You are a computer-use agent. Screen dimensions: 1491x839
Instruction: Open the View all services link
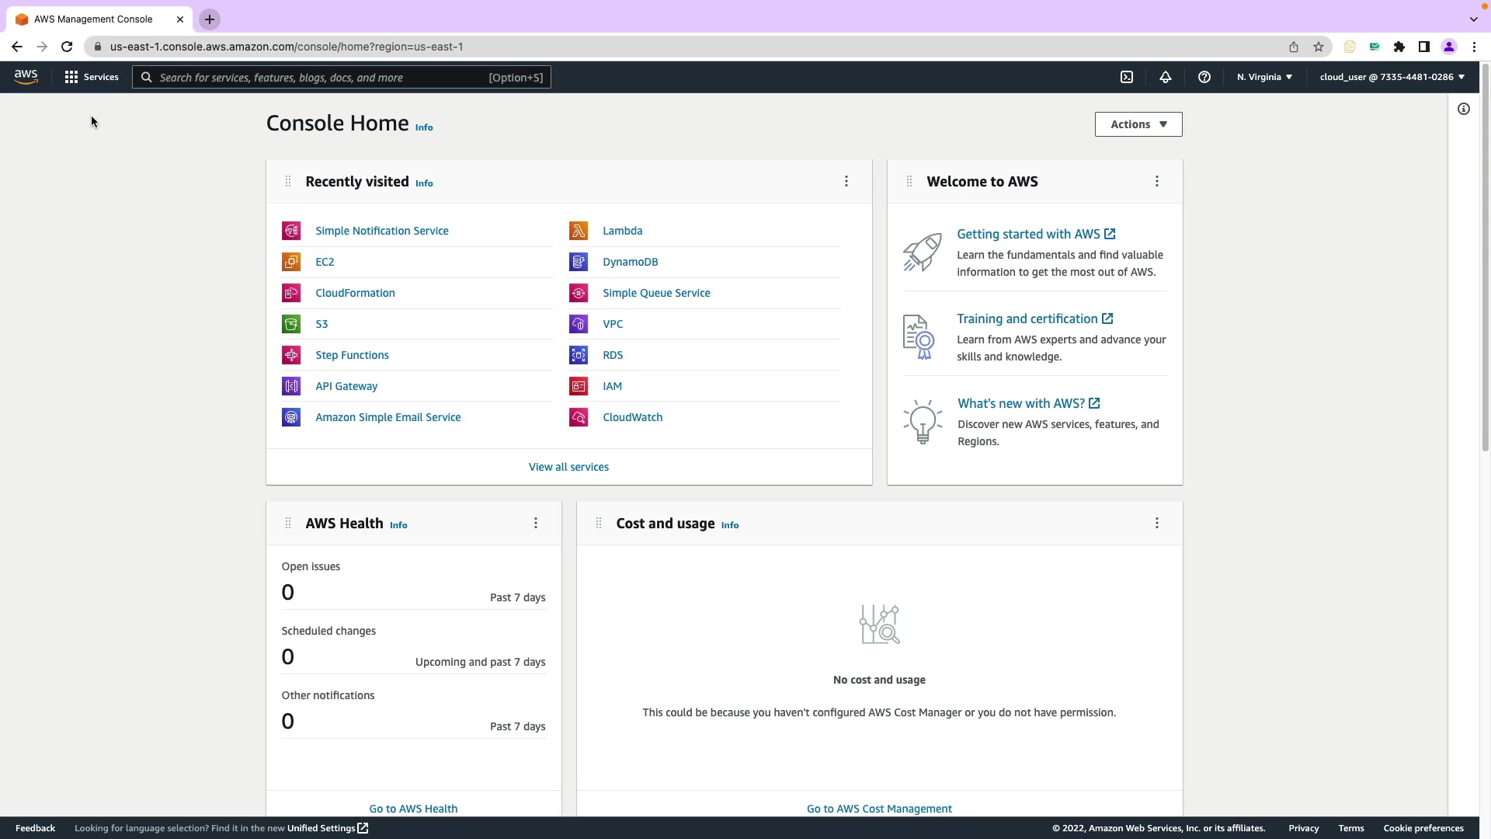pyautogui.click(x=568, y=467)
